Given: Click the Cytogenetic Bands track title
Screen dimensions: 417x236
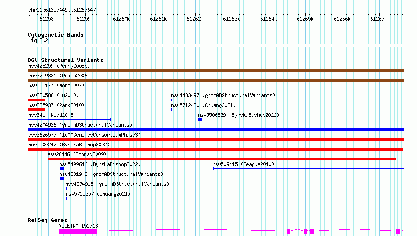Looking at the screenshot, I should pyautogui.click(x=56, y=35).
